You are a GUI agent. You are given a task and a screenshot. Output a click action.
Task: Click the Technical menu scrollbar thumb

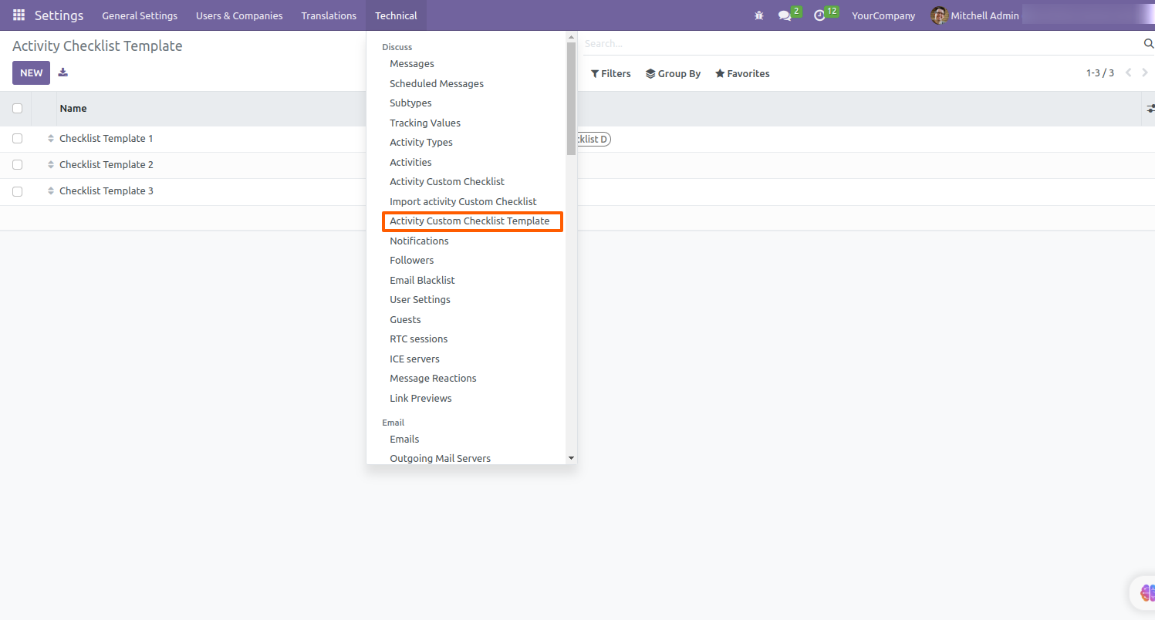pos(571,99)
